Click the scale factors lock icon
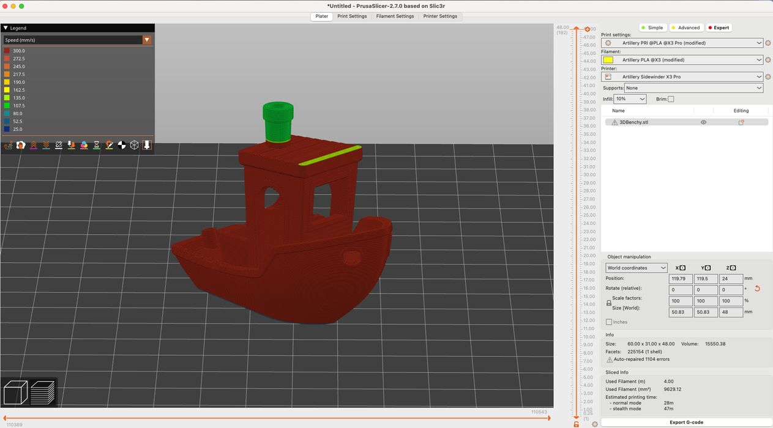Viewport: 773px width, 428px height. (608, 303)
